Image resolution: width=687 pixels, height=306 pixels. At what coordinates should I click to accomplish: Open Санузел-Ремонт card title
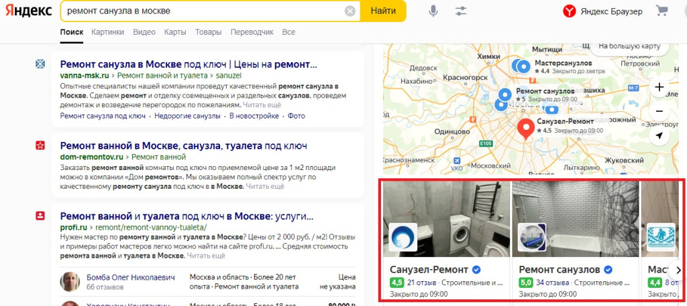(x=429, y=269)
